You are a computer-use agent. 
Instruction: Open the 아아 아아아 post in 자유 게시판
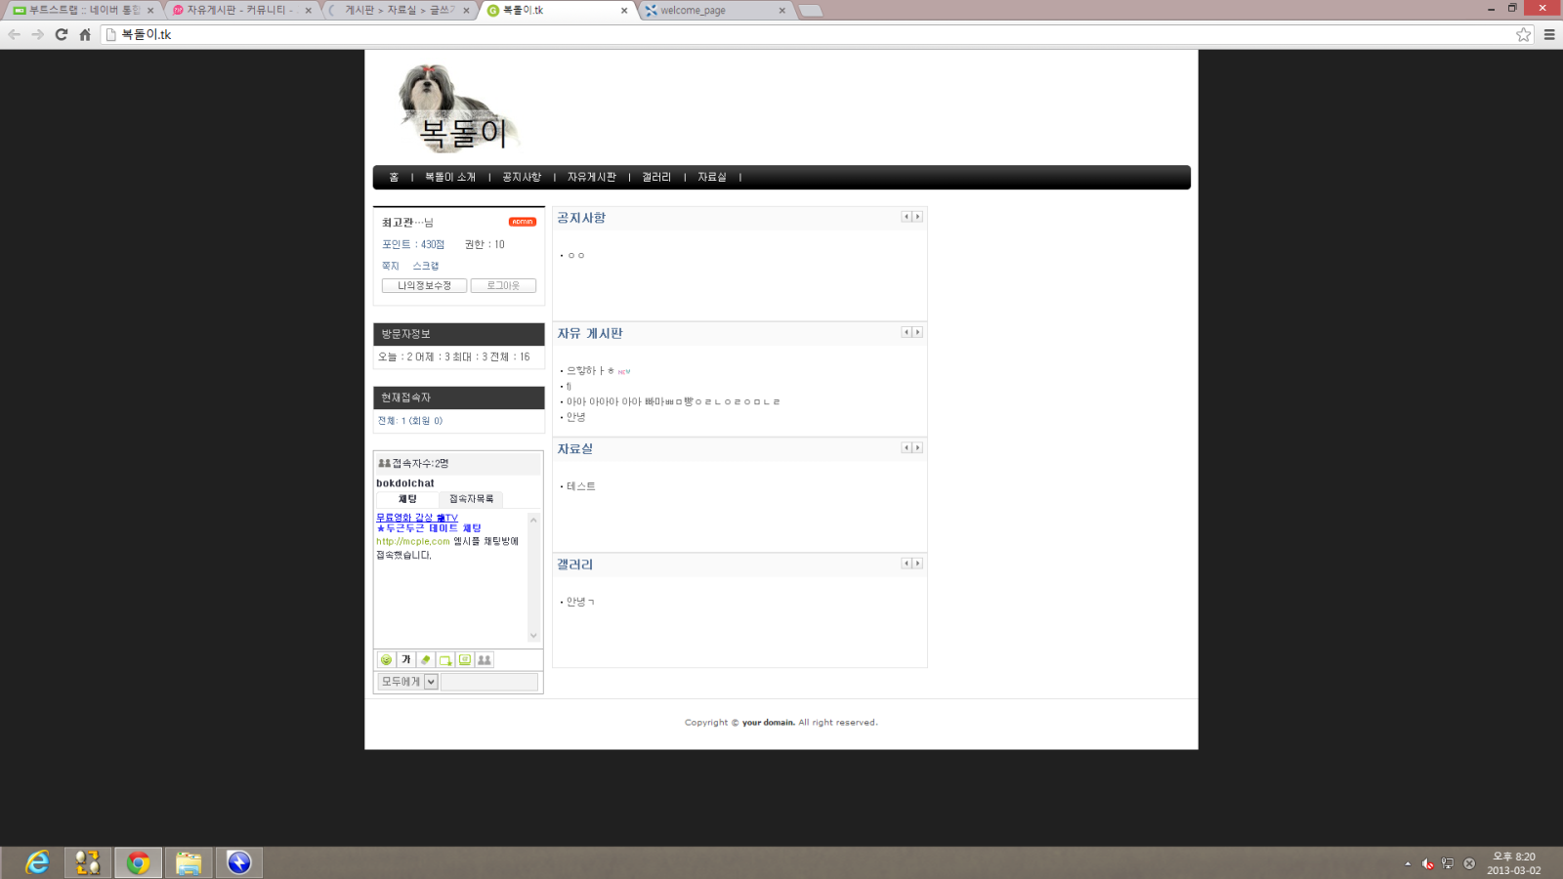pyautogui.click(x=673, y=401)
